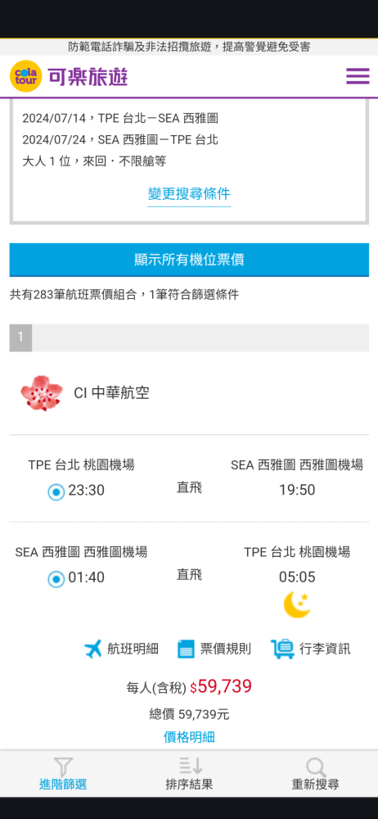Viewport: 378px width, 819px height.
Task: Tap the 進階篩選 tab label
Action: [x=63, y=785]
